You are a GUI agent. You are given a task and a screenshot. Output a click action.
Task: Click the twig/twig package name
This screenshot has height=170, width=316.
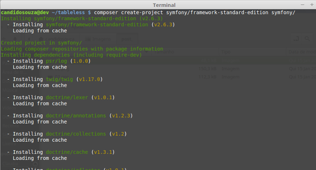(59, 79)
